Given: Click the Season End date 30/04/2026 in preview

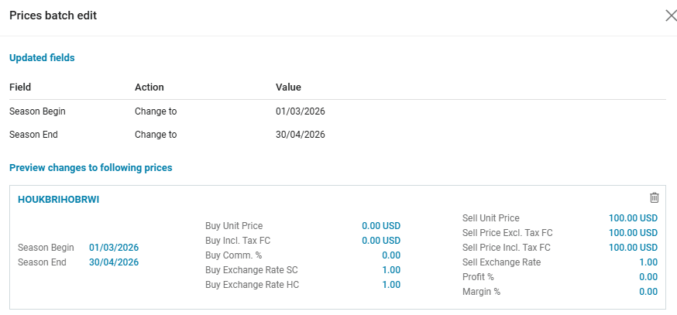Looking at the screenshot, I should (x=114, y=262).
